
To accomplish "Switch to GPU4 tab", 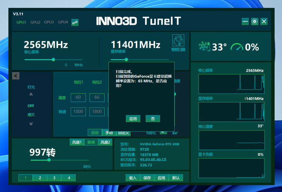I will [63, 22].
